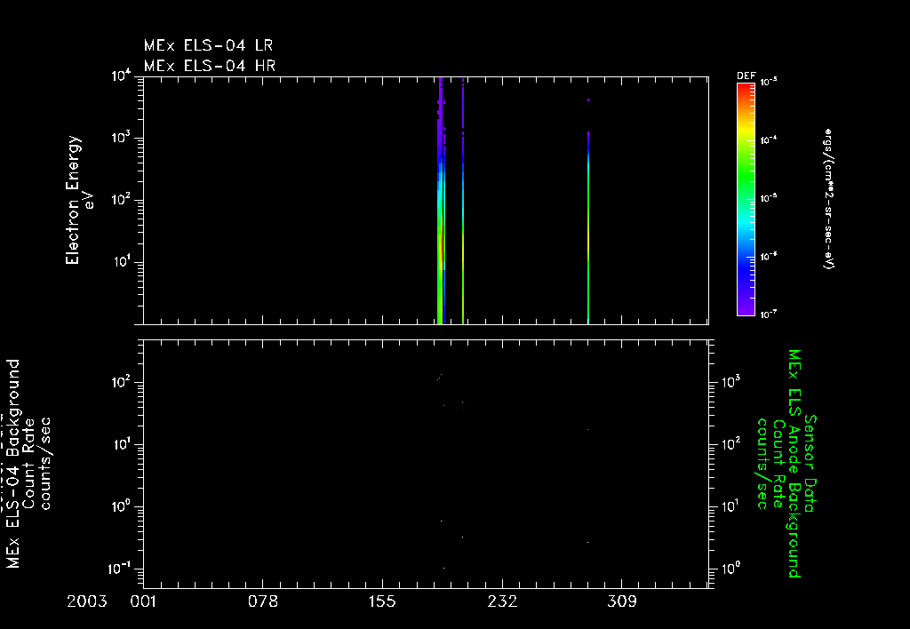Click the "155" day-of-year label
Screen dimensions: 910x629
[382, 601]
